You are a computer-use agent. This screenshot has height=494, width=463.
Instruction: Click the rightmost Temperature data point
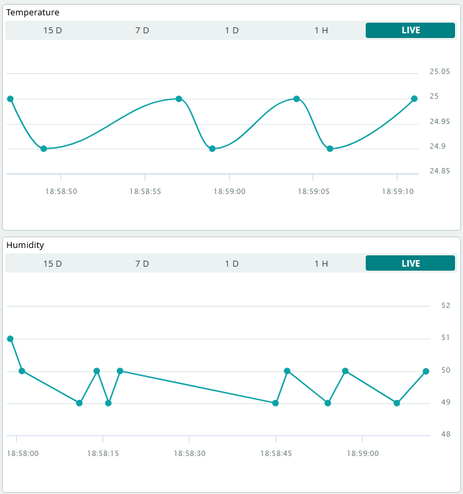[x=414, y=99]
